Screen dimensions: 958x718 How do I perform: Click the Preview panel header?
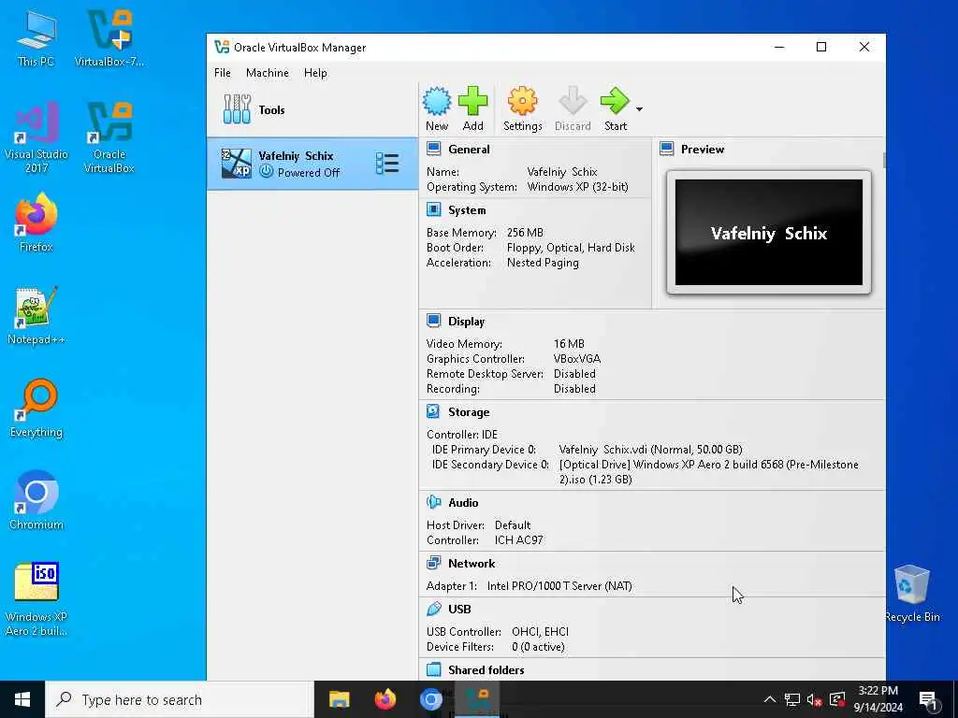coord(703,149)
